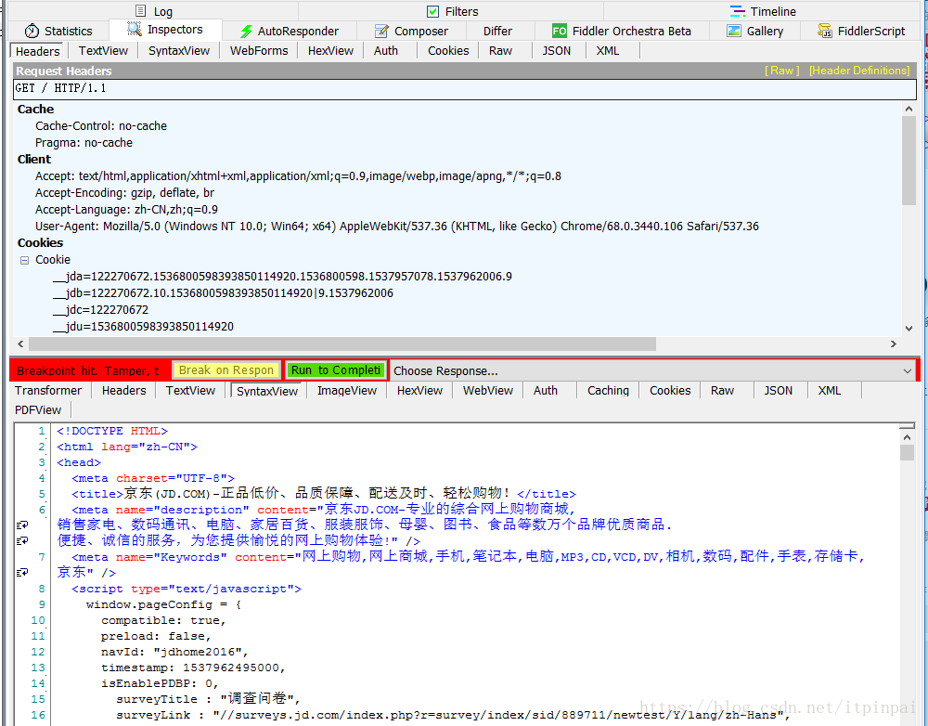Select request Cookies tab

pyautogui.click(x=448, y=51)
